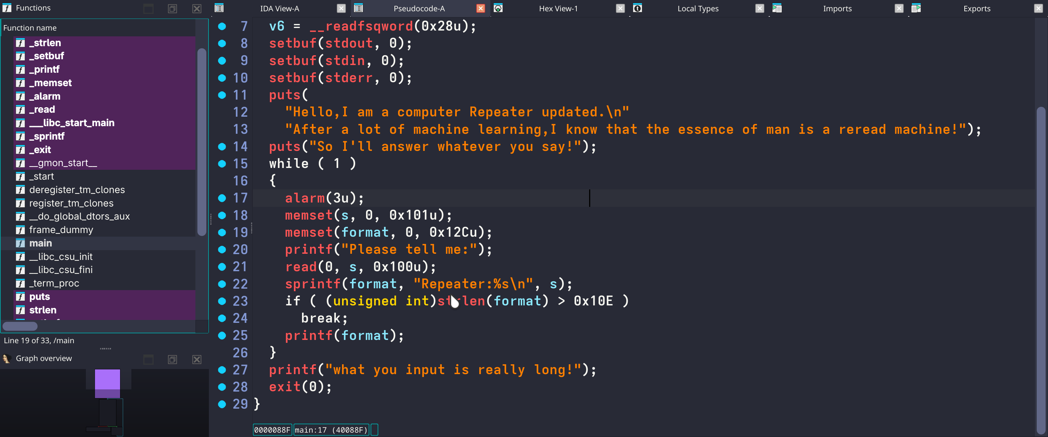
Task: Click the function icon beside _memset
Action: [x=20, y=83]
